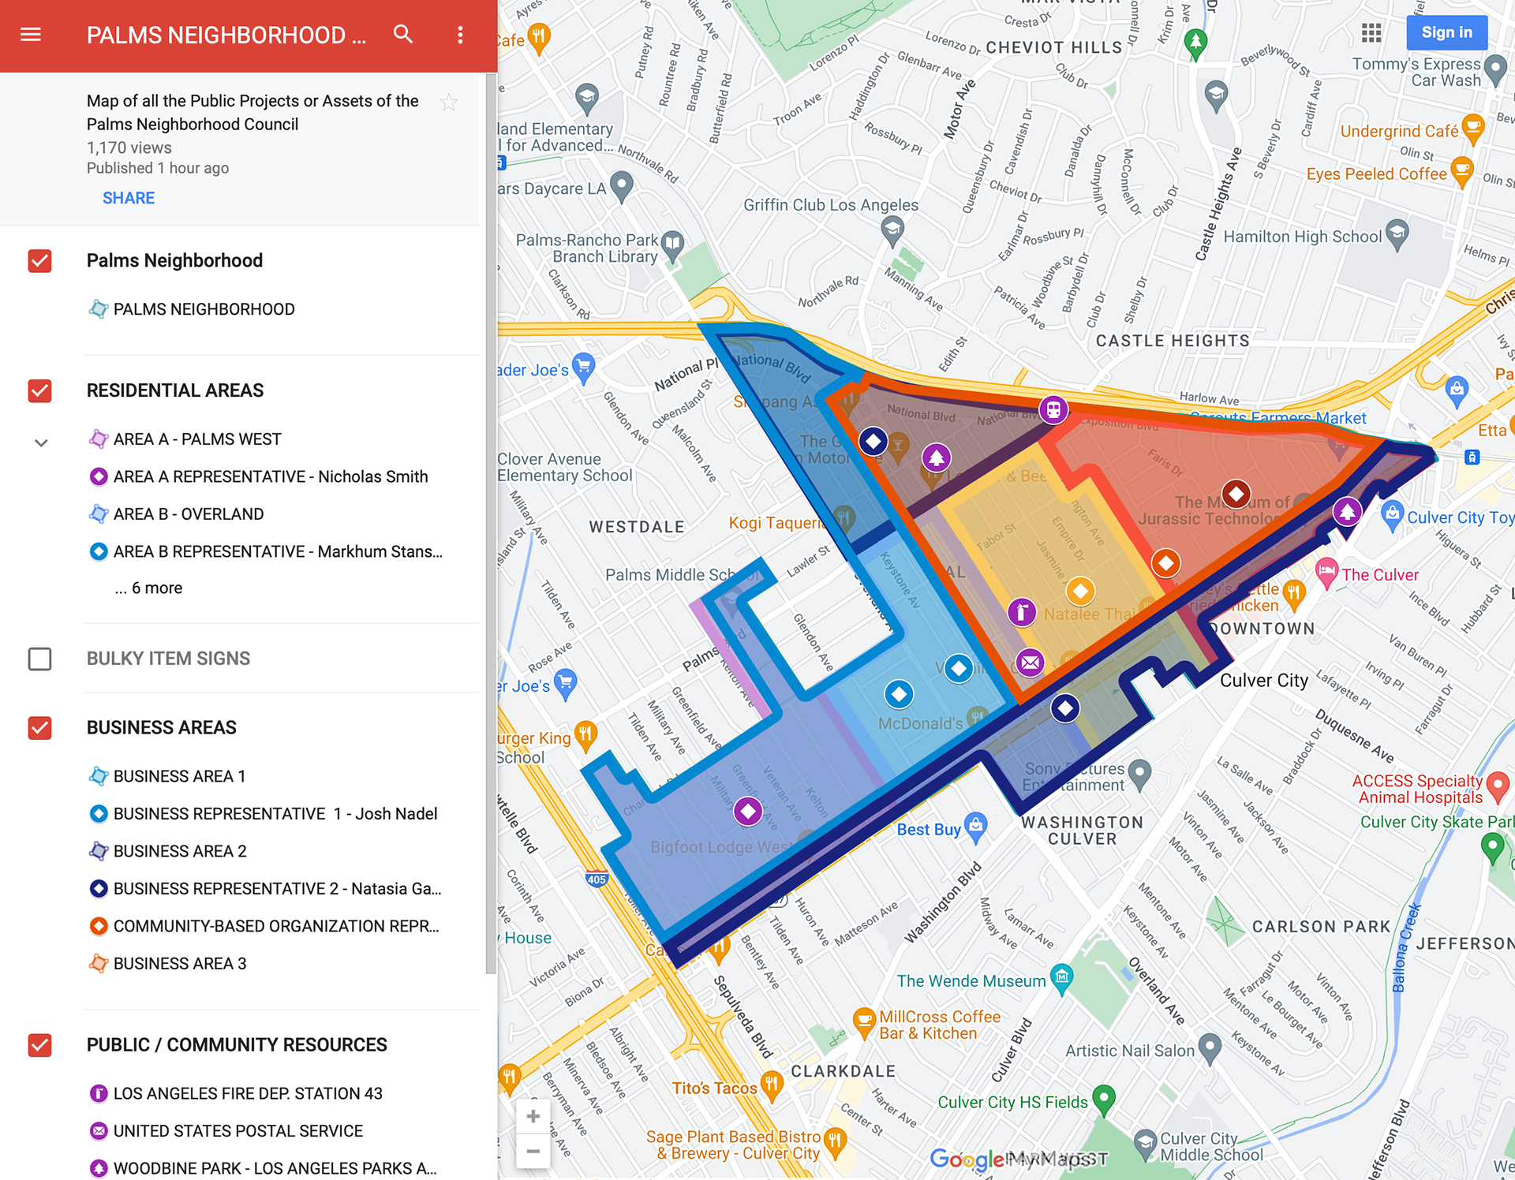Click Tito's Tacos restaurant pin

click(772, 1087)
